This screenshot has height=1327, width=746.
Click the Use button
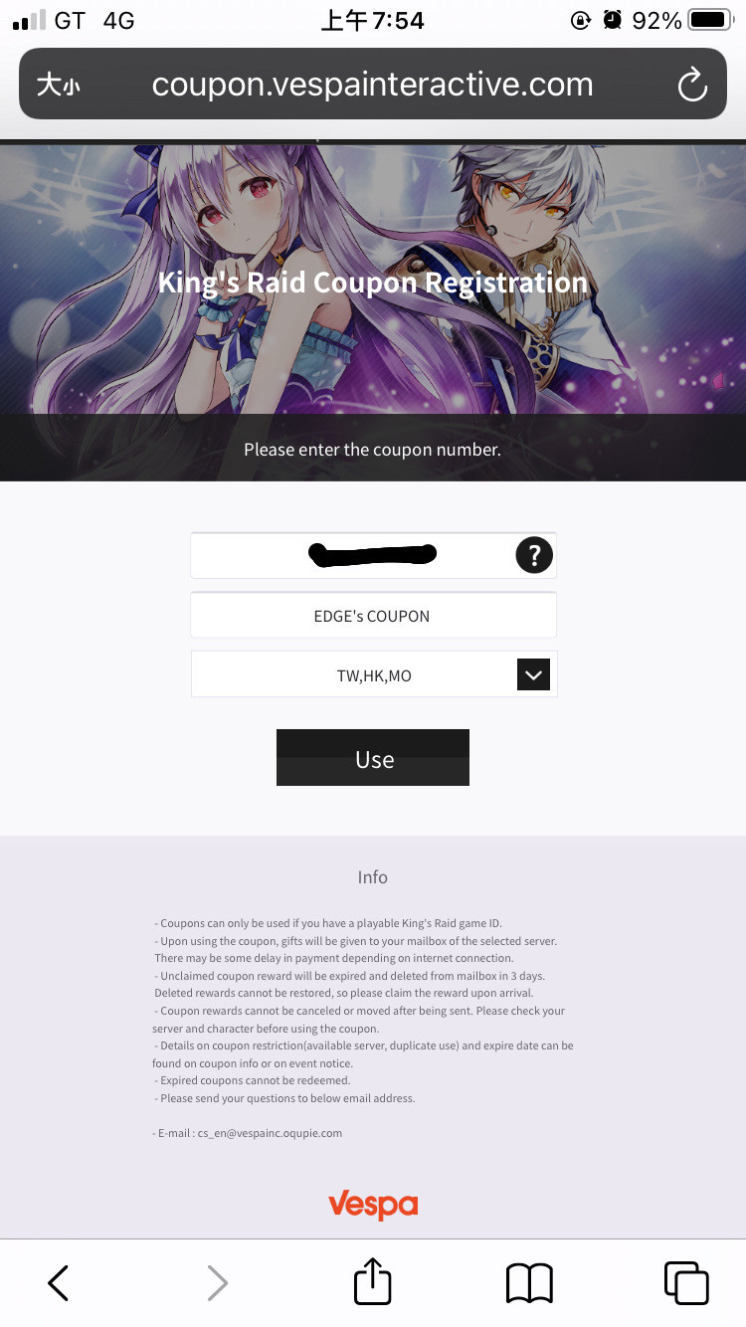(373, 758)
